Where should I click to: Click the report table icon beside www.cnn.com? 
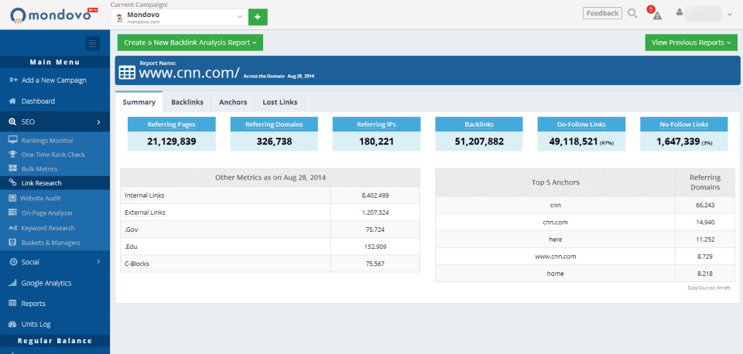(126, 73)
